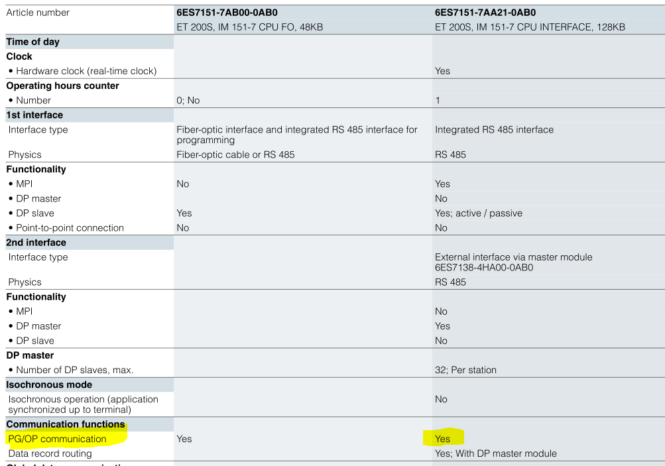This screenshot has height=466, width=665.
Task: Select highlighted PG/OP communication label
Action: (57, 439)
